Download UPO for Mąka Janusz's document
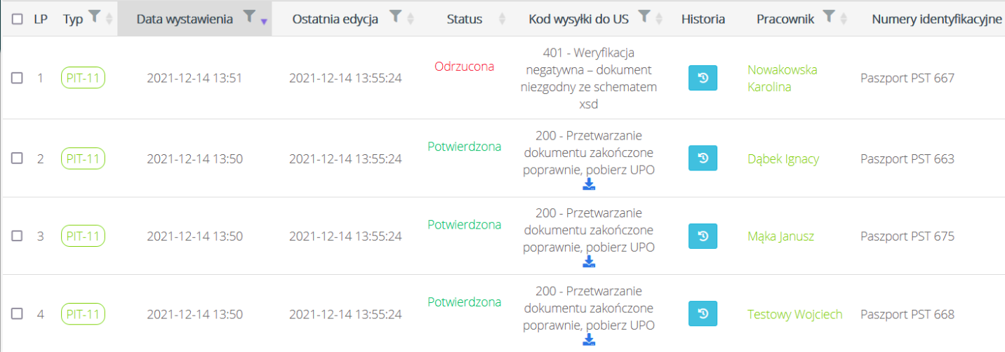The image size is (1005, 352). click(589, 262)
